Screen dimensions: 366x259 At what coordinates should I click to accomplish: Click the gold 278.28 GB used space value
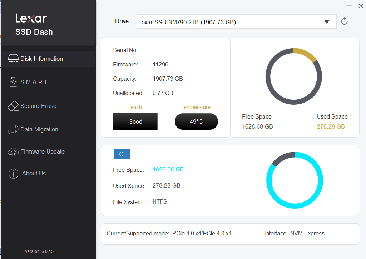[x=331, y=126]
